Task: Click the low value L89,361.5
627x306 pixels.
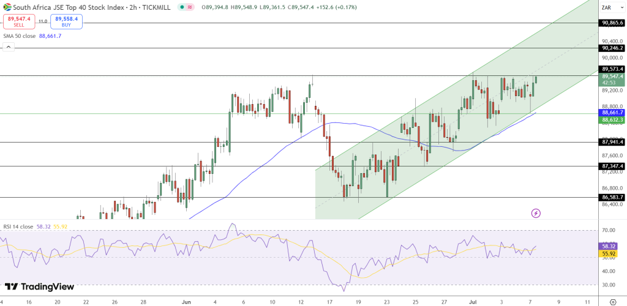Action: tap(273, 7)
